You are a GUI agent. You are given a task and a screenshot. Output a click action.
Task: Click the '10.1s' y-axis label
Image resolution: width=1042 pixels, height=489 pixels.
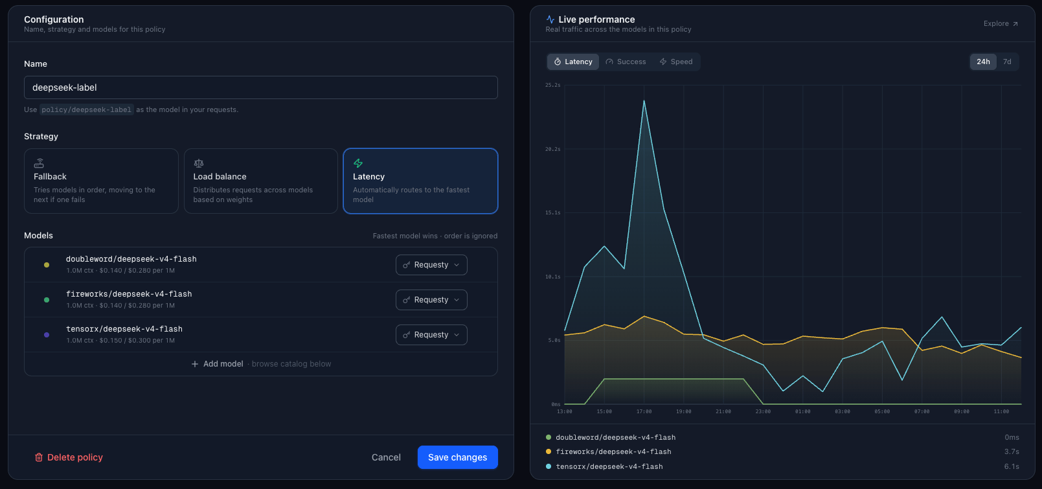553,277
